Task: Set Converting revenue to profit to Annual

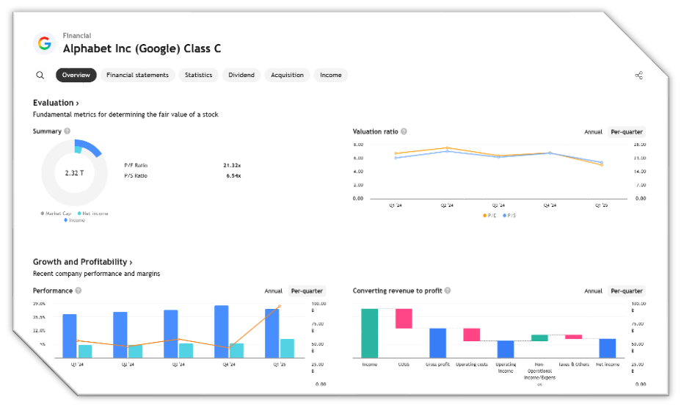Action: click(593, 291)
